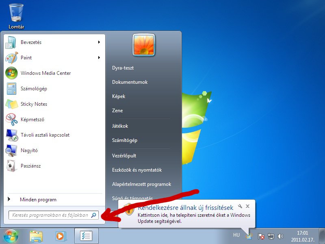Open the Lomtár recycle bin icon

pos(16,13)
